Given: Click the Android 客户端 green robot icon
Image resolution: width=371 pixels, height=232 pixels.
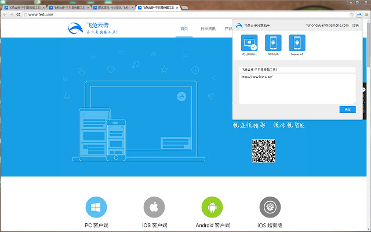Looking at the screenshot, I should pyautogui.click(x=212, y=207).
